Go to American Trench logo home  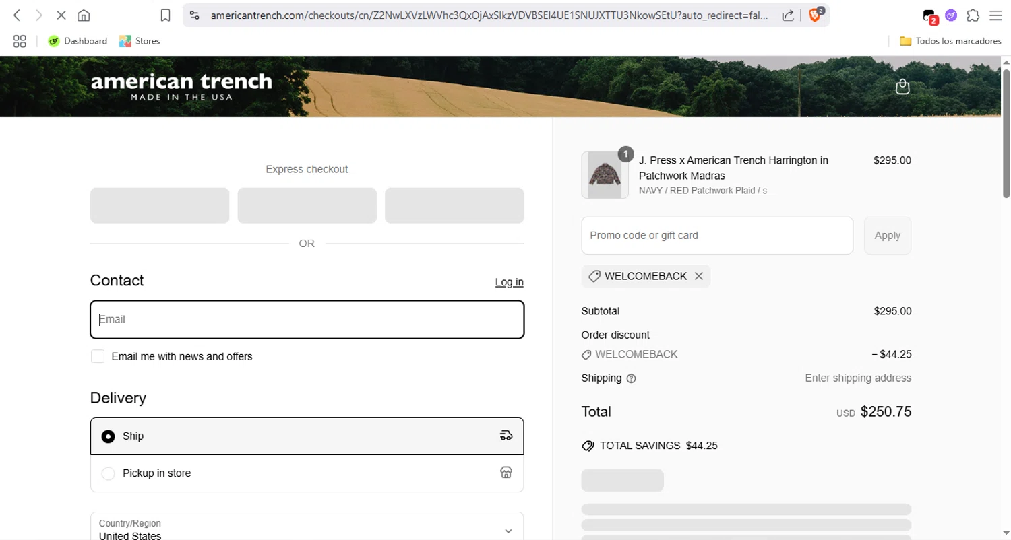pos(181,86)
